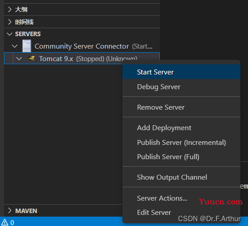Collapse the Tomcat 9.x node chevron
This screenshot has height=226, width=248.
(19, 58)
